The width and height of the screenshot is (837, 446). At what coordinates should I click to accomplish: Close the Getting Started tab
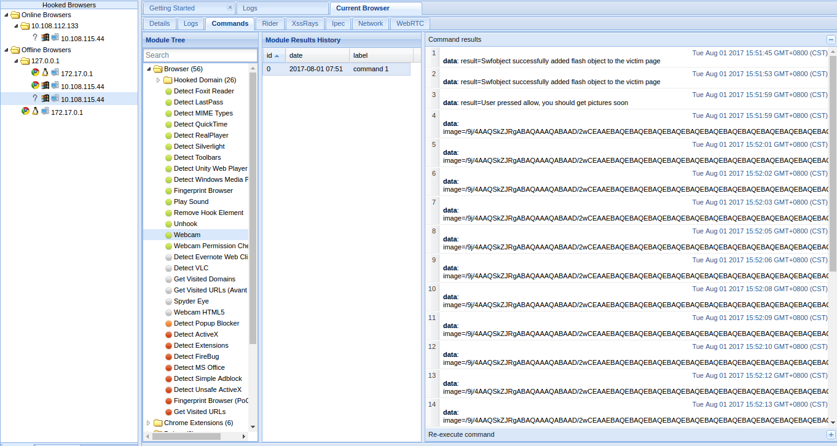pyautogui.click(x=230, y=7)
